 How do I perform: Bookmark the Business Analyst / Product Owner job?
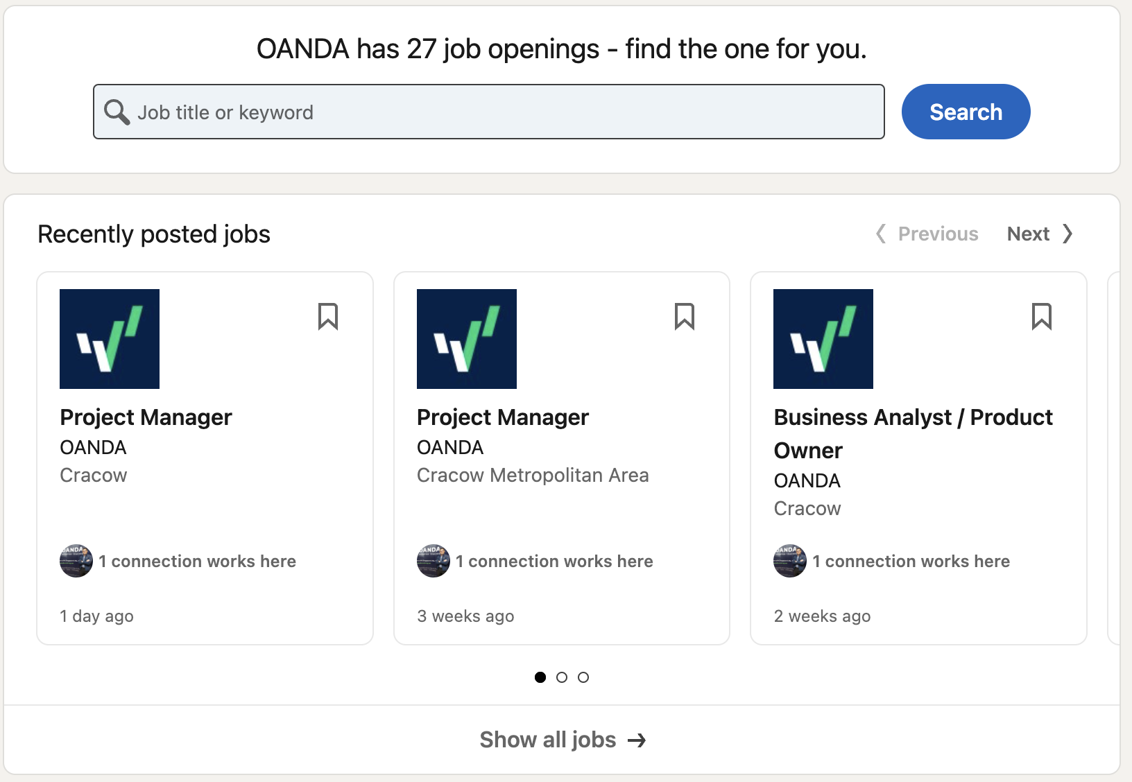click(1042, 317)
